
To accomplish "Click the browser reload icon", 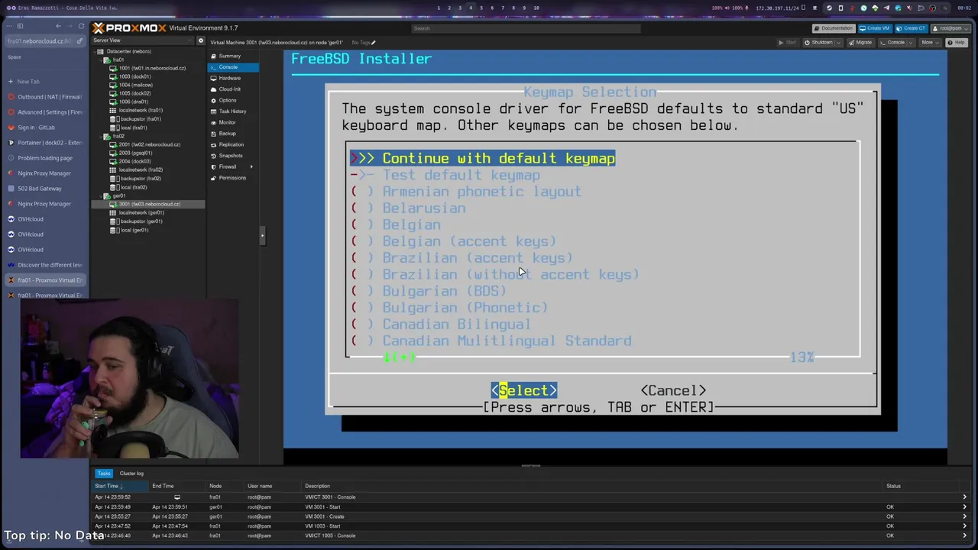I will (x=81, y=26).
